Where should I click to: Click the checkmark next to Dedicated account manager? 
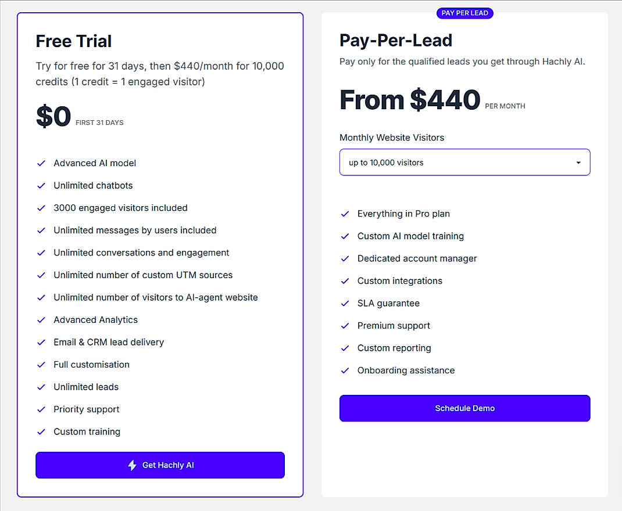coord(345,258)
